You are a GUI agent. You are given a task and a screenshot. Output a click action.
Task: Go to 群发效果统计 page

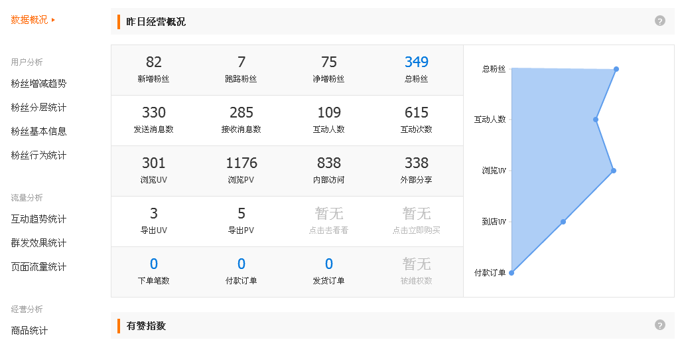coord(38,243)
